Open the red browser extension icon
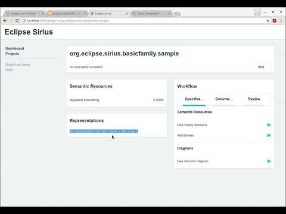This screenshot has height=214, width=286. click(x=275, y=21)
